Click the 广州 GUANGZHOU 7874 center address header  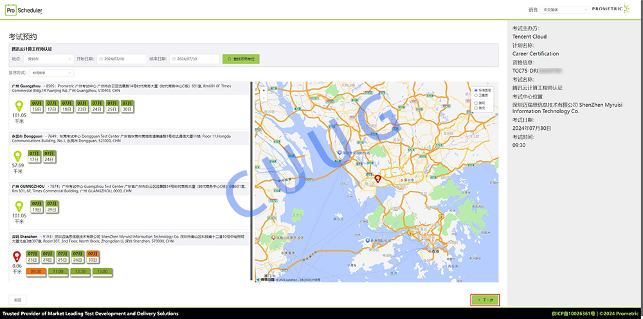tap(129, 188)
